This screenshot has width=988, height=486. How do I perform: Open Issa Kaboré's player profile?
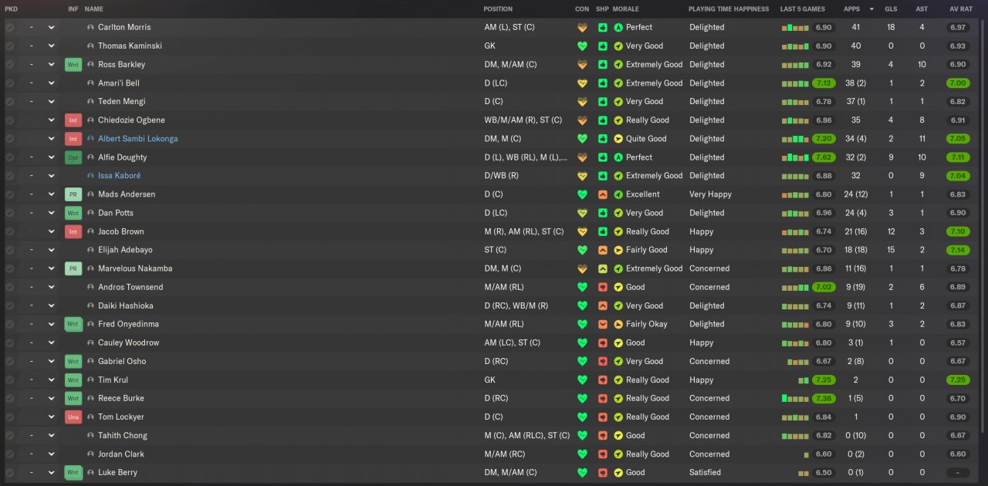click(120, 176)
